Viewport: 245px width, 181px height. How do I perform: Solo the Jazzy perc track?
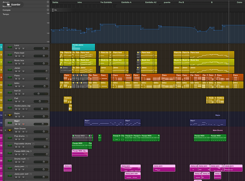(19, 170)
